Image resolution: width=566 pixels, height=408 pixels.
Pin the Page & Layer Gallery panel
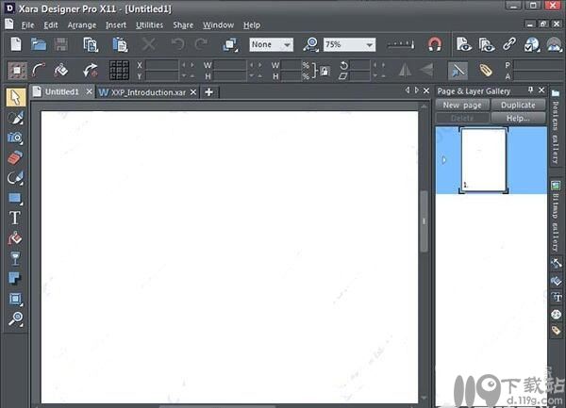coord(530,90)
